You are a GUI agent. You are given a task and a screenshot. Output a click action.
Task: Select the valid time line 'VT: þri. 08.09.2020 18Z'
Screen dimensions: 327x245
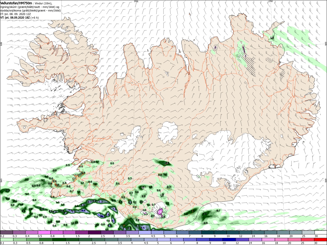(x=15, y=18)
